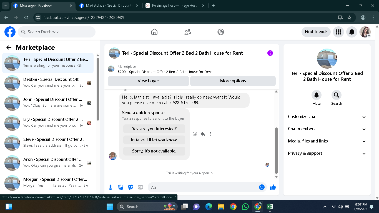Open WhatsApp from the taskbar
The image size is (379, 213).
click(245, 207)
